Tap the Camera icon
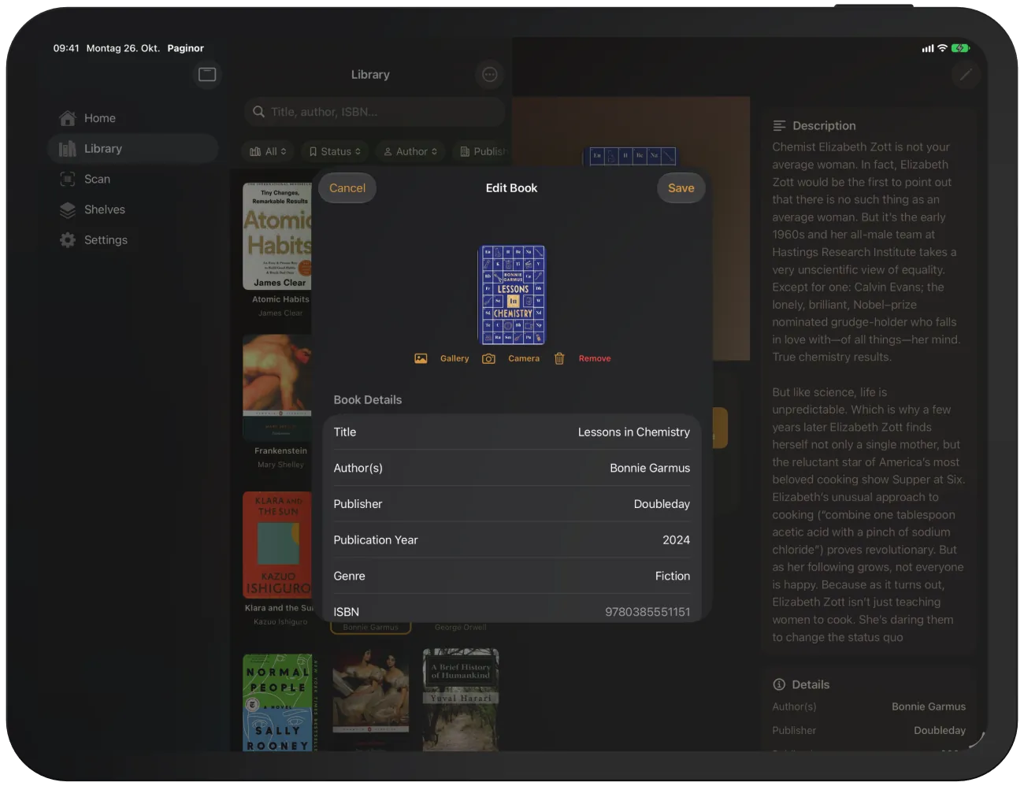Image resolution: width=1024 pixels, height=786 pixels. (489, 358)
